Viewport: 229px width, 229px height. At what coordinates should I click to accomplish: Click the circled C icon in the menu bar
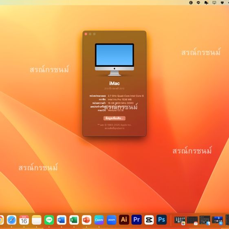191,2
